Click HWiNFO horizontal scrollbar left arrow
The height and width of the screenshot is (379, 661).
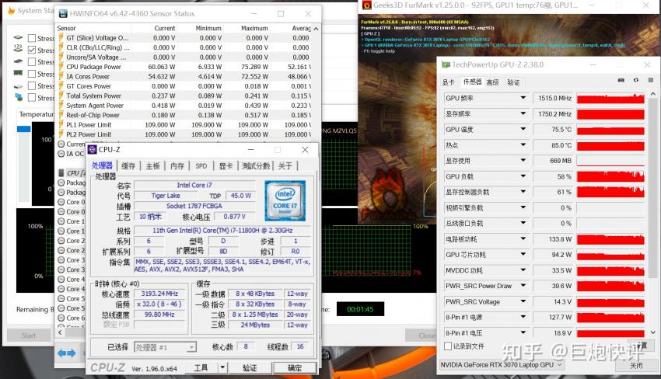click(61, 332)
